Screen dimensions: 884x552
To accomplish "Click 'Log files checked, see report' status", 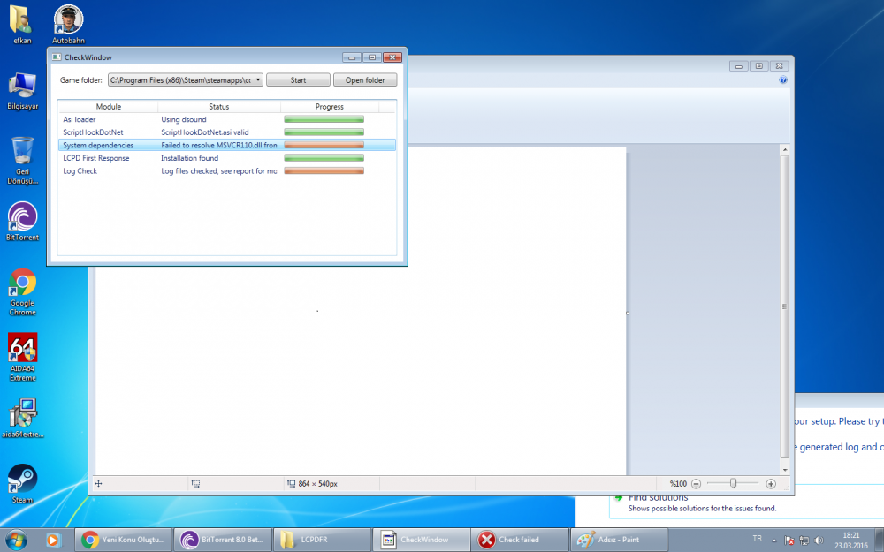I will click(x=218, y=171).
